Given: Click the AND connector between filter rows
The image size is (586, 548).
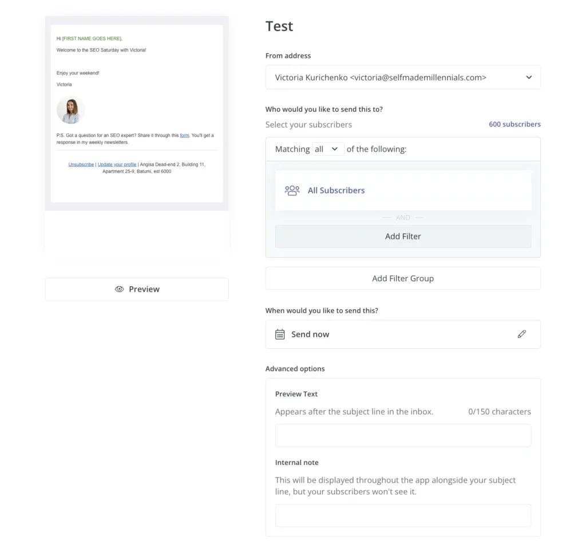Looking at the screenshot, I should pyautogui.click(x=403, y=218).
